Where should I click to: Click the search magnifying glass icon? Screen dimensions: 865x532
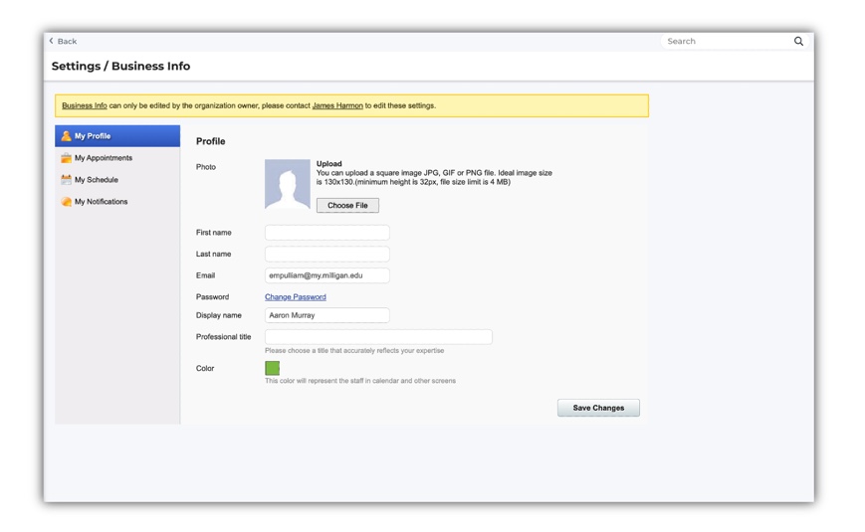[x=798, y=41]
